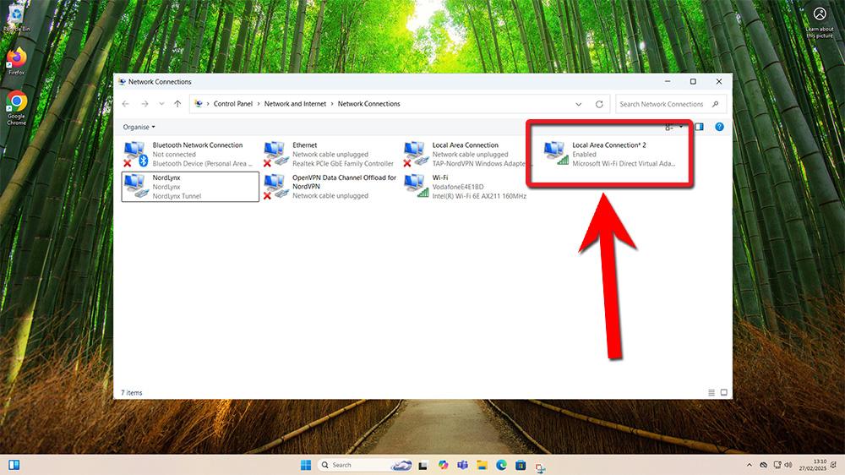The height and width of the screenshot is (475, 845).
Task: Go up one level to Network and Internet
Action: 177,104
